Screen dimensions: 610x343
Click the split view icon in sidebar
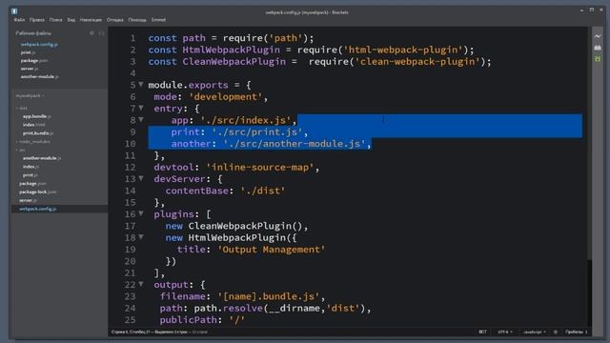[102, 33]
